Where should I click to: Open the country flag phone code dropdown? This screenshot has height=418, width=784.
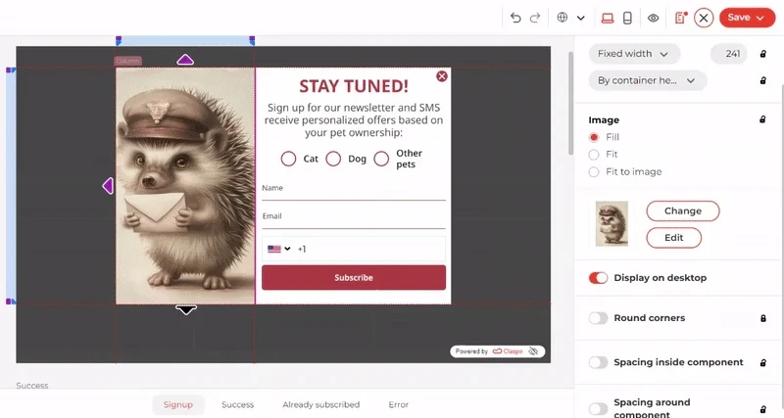click(279, 249)
